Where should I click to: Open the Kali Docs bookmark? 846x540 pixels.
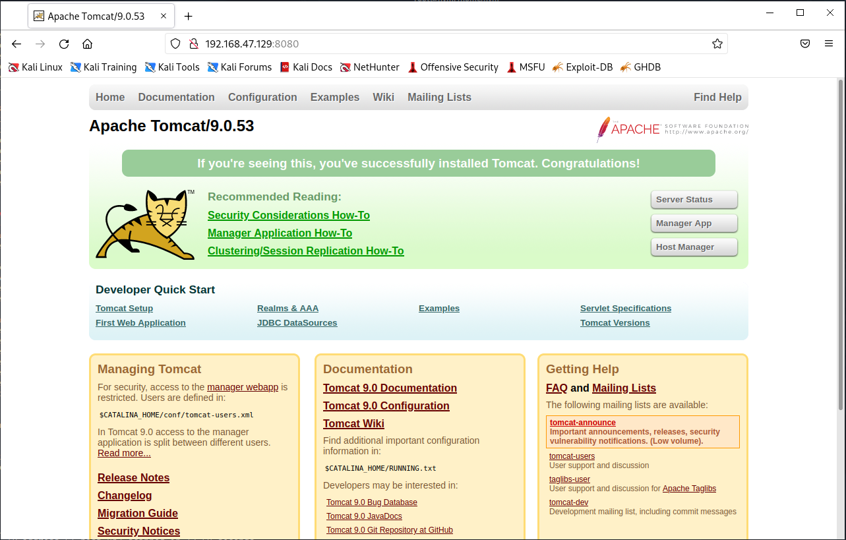306,67
